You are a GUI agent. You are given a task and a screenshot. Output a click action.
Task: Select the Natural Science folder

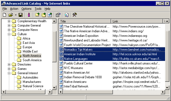point(33,86)
